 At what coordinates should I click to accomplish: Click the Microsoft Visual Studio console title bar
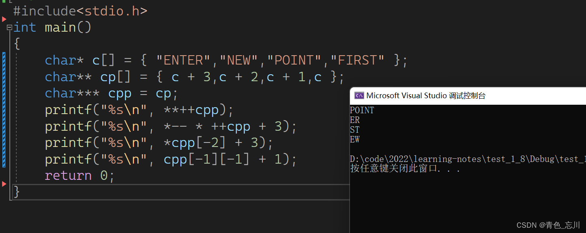tap(426, 96)
